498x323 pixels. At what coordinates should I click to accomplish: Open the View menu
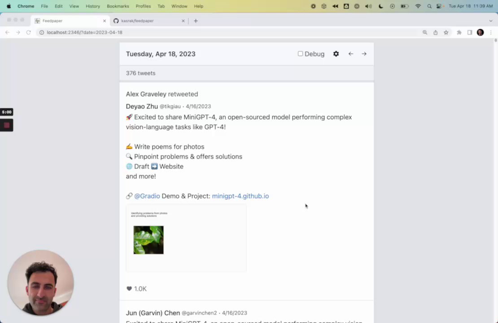click(74, 6)
